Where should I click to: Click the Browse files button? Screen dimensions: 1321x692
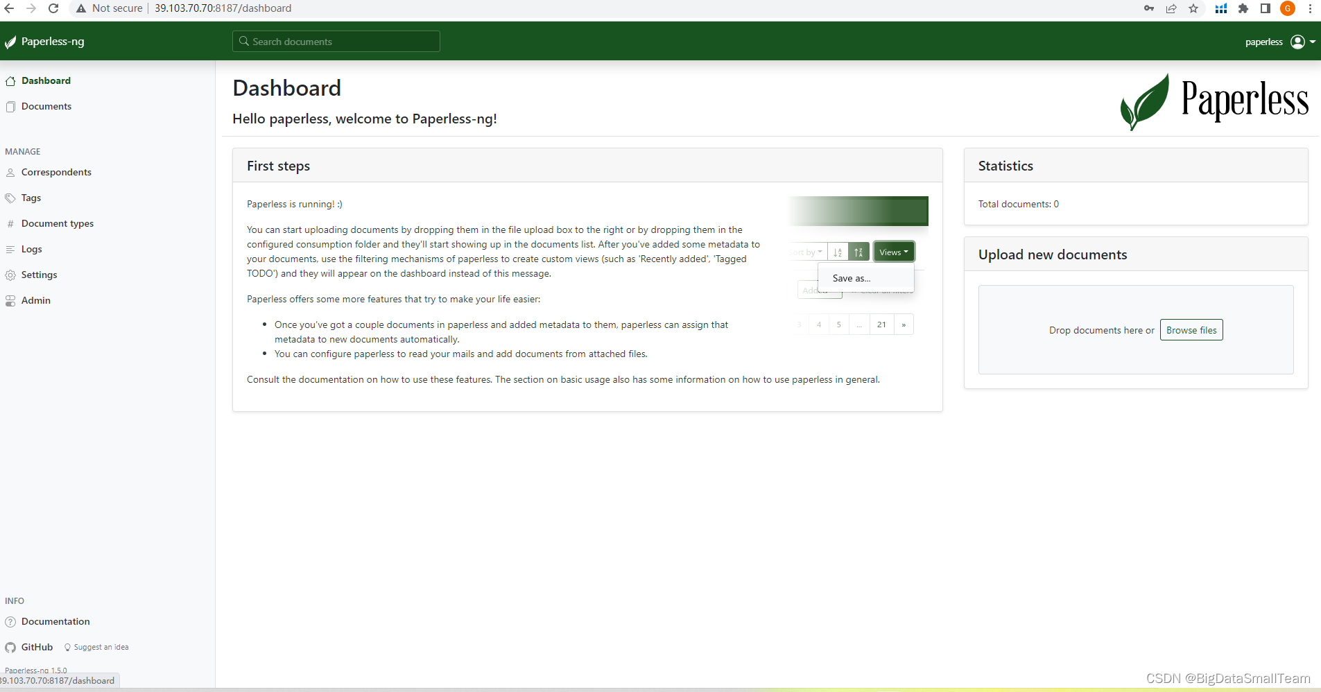click(x=1191, y=330)
